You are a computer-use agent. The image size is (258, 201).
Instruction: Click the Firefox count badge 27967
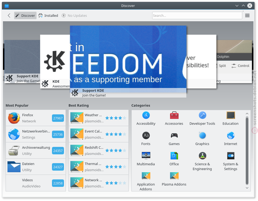click(x=58, y=118)
